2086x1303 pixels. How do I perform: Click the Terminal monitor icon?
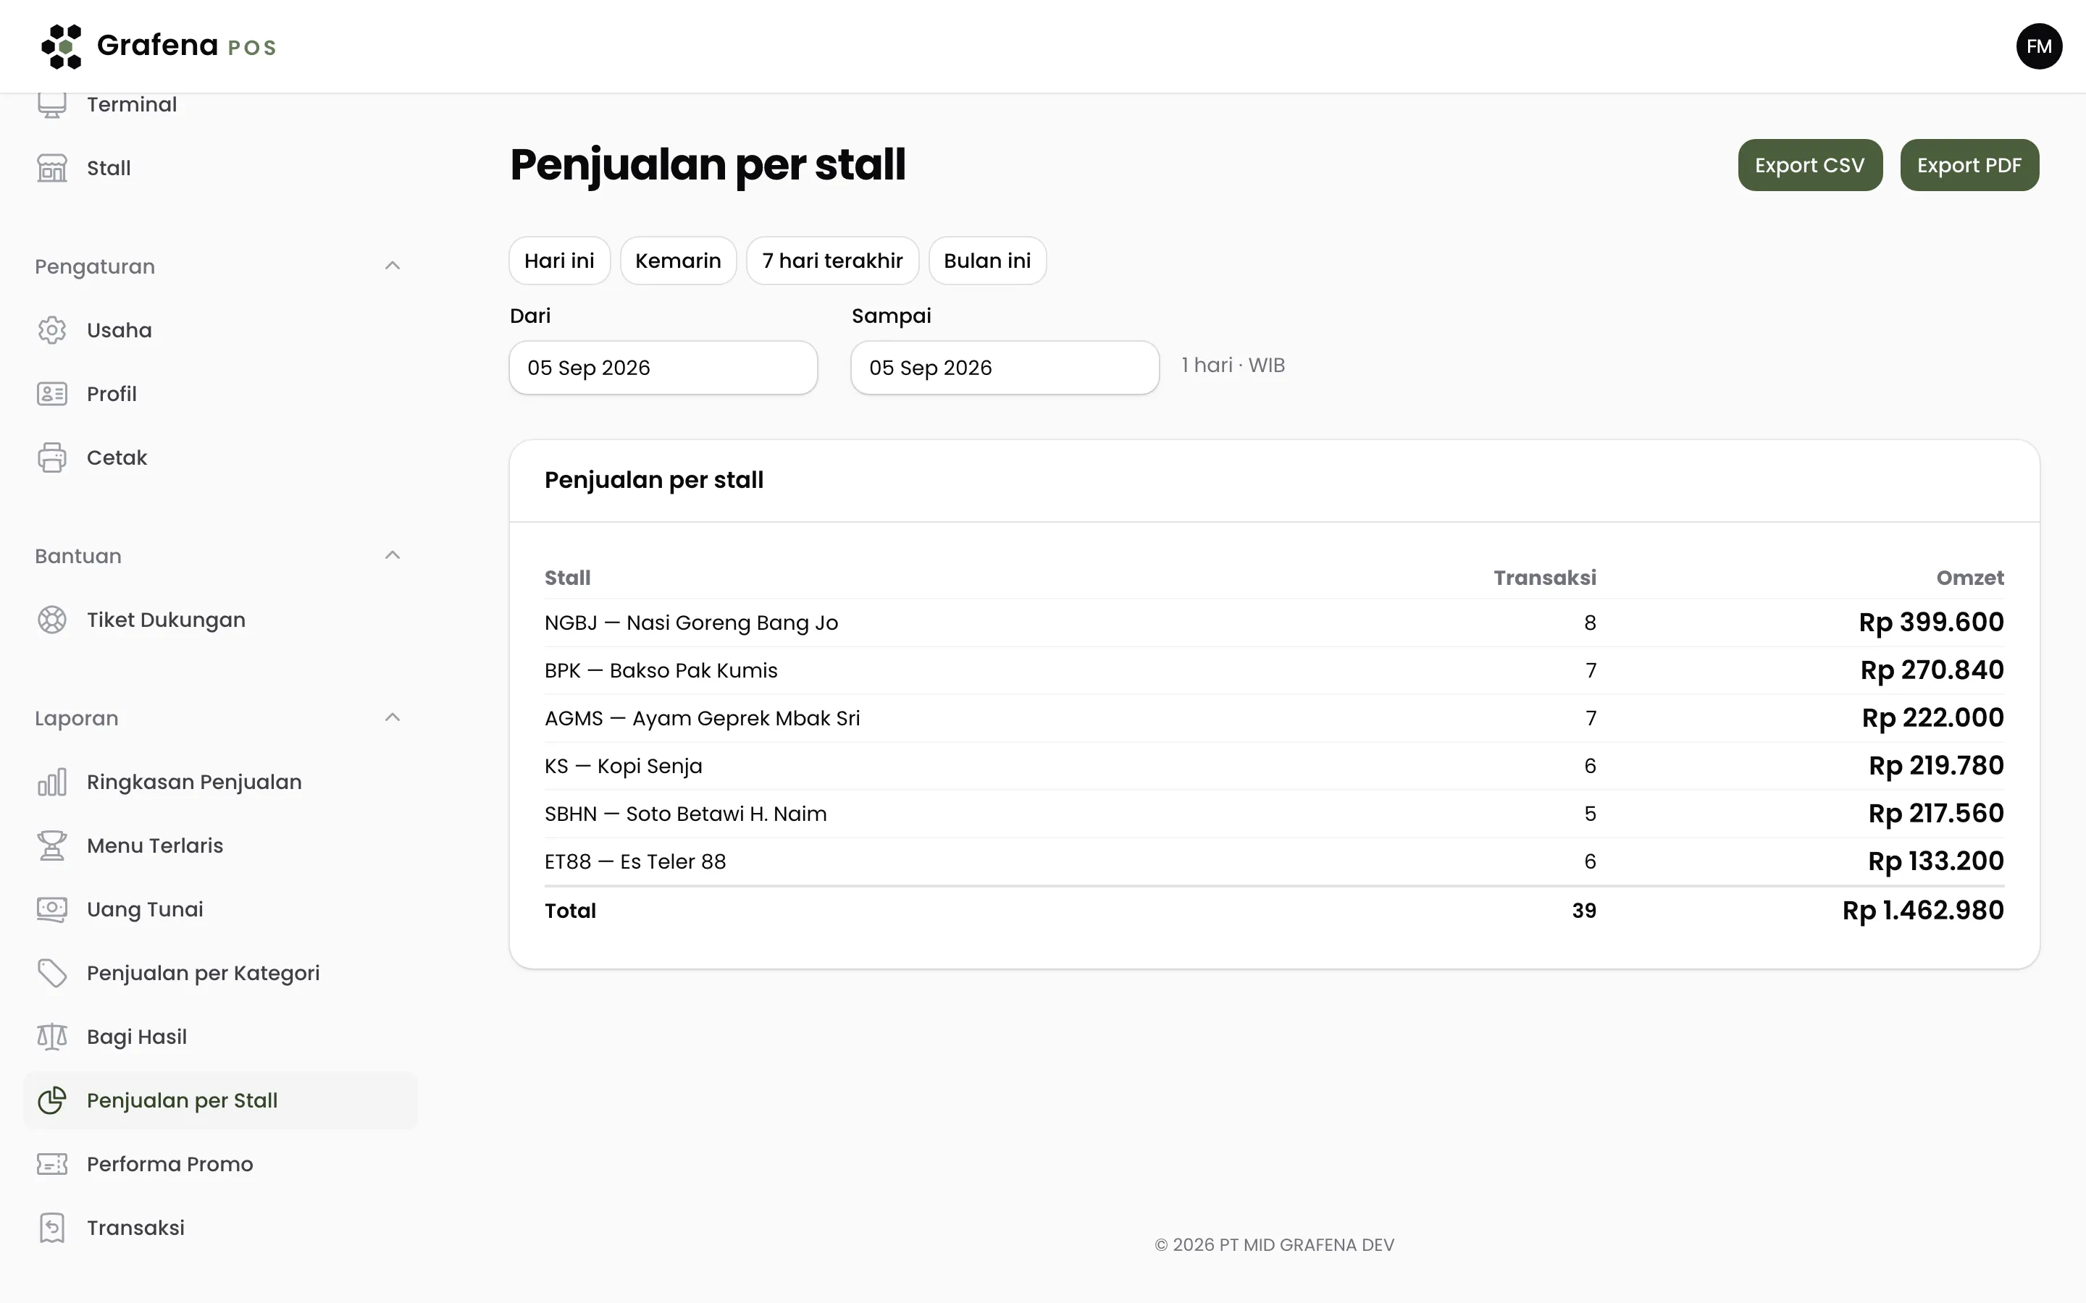(x=51, y=105)
